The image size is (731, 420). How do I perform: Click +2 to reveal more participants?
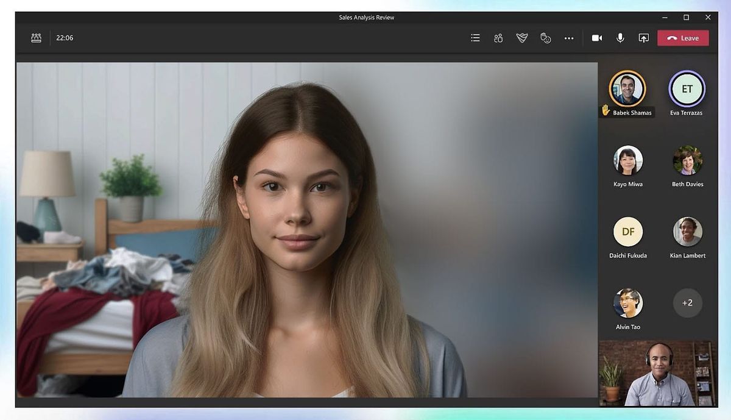(687, 302)
